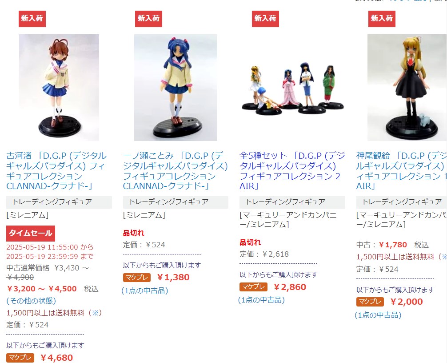Click the 一ノ瀬ことみ D.G.P CLANNAD title link
Image resolution: width=447 pixels, height=363 pixels.
click(x=175, y=171)
